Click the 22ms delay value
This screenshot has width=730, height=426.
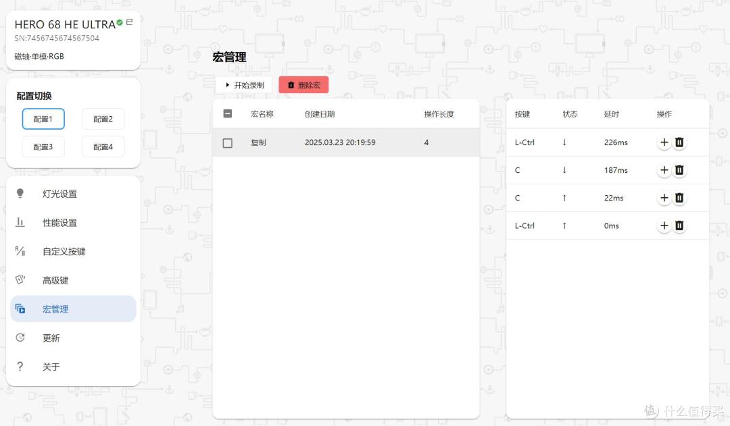point(614,198)
